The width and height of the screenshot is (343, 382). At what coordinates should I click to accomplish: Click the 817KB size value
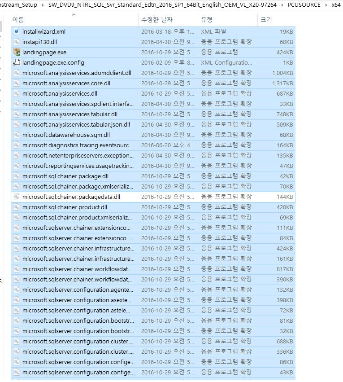coord(285,269)
